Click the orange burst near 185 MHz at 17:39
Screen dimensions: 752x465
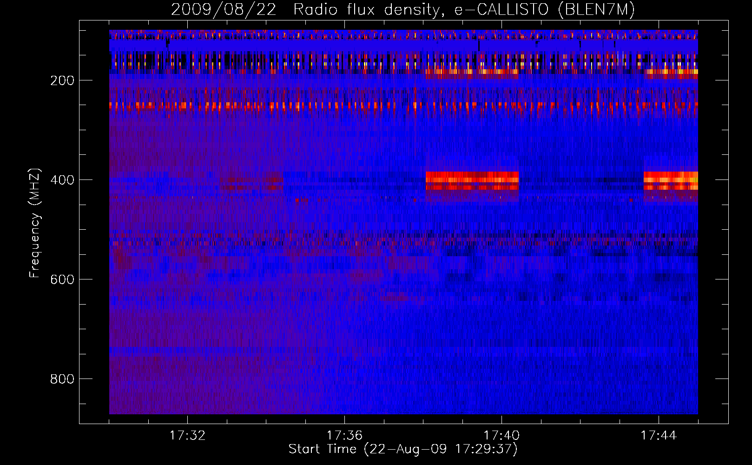pos(472,72)
